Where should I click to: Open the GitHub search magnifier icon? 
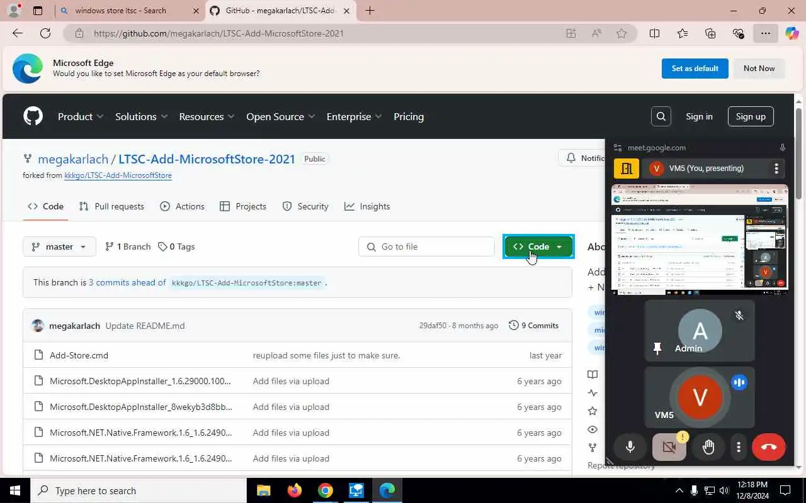(x=661, y=116)
